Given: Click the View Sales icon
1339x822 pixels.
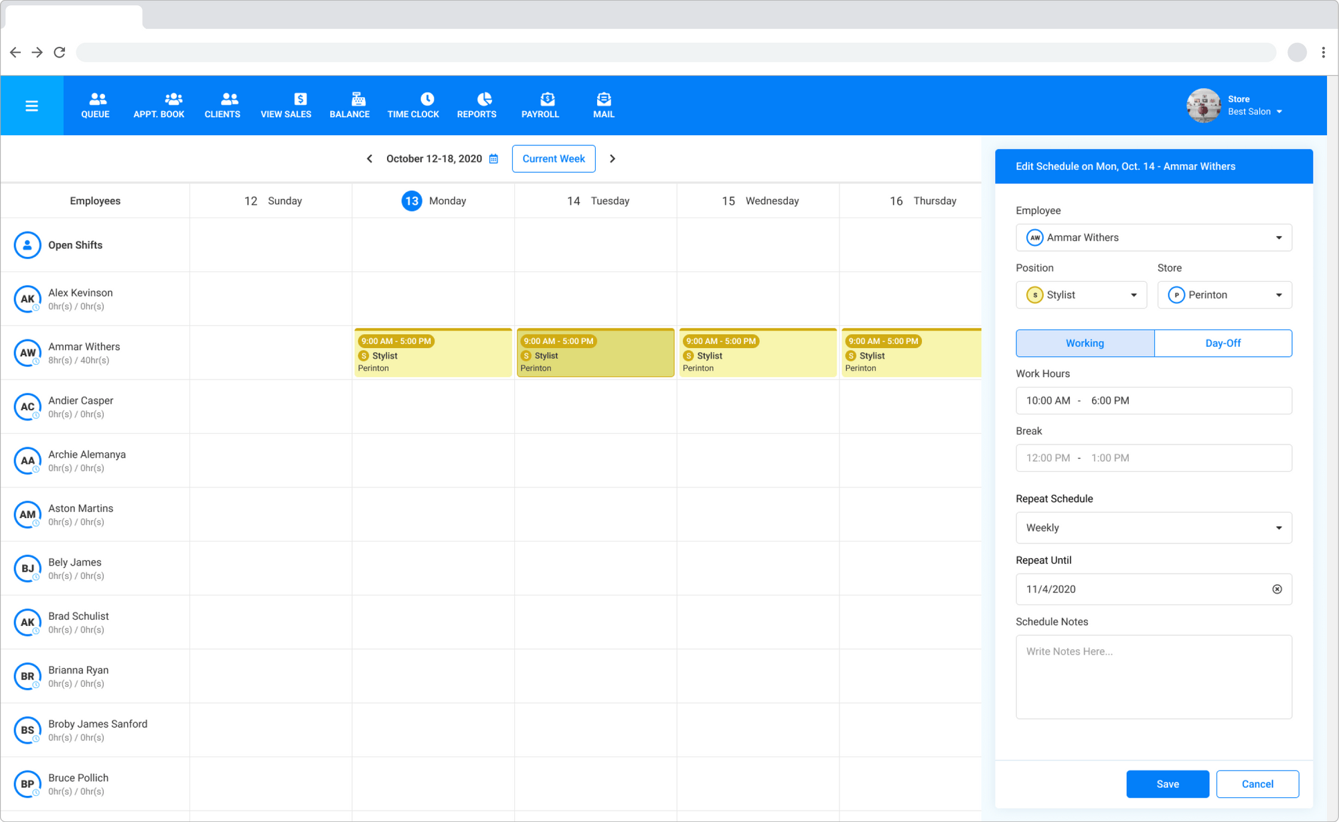Looking at the screenshot, I should [286, 105].
